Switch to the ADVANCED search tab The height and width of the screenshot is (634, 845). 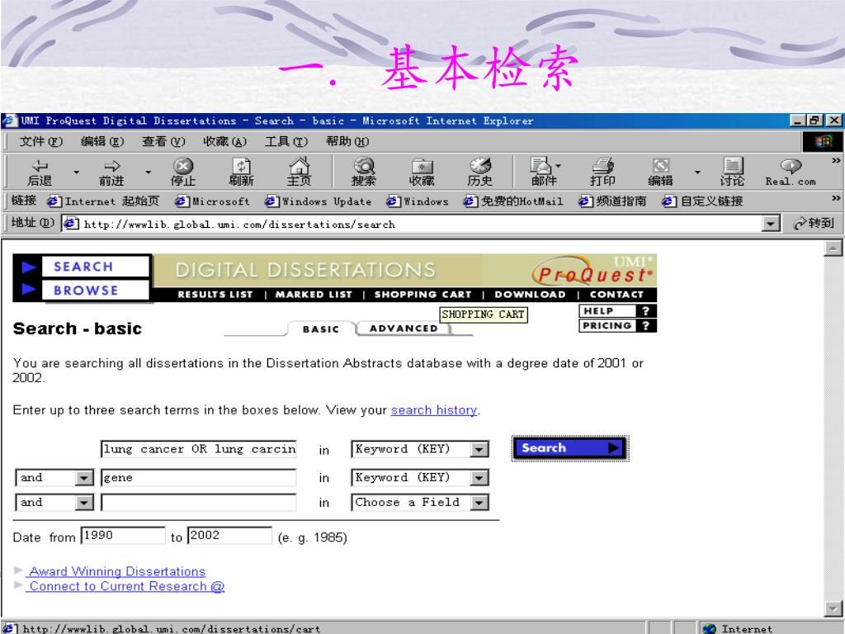(404, 329)
